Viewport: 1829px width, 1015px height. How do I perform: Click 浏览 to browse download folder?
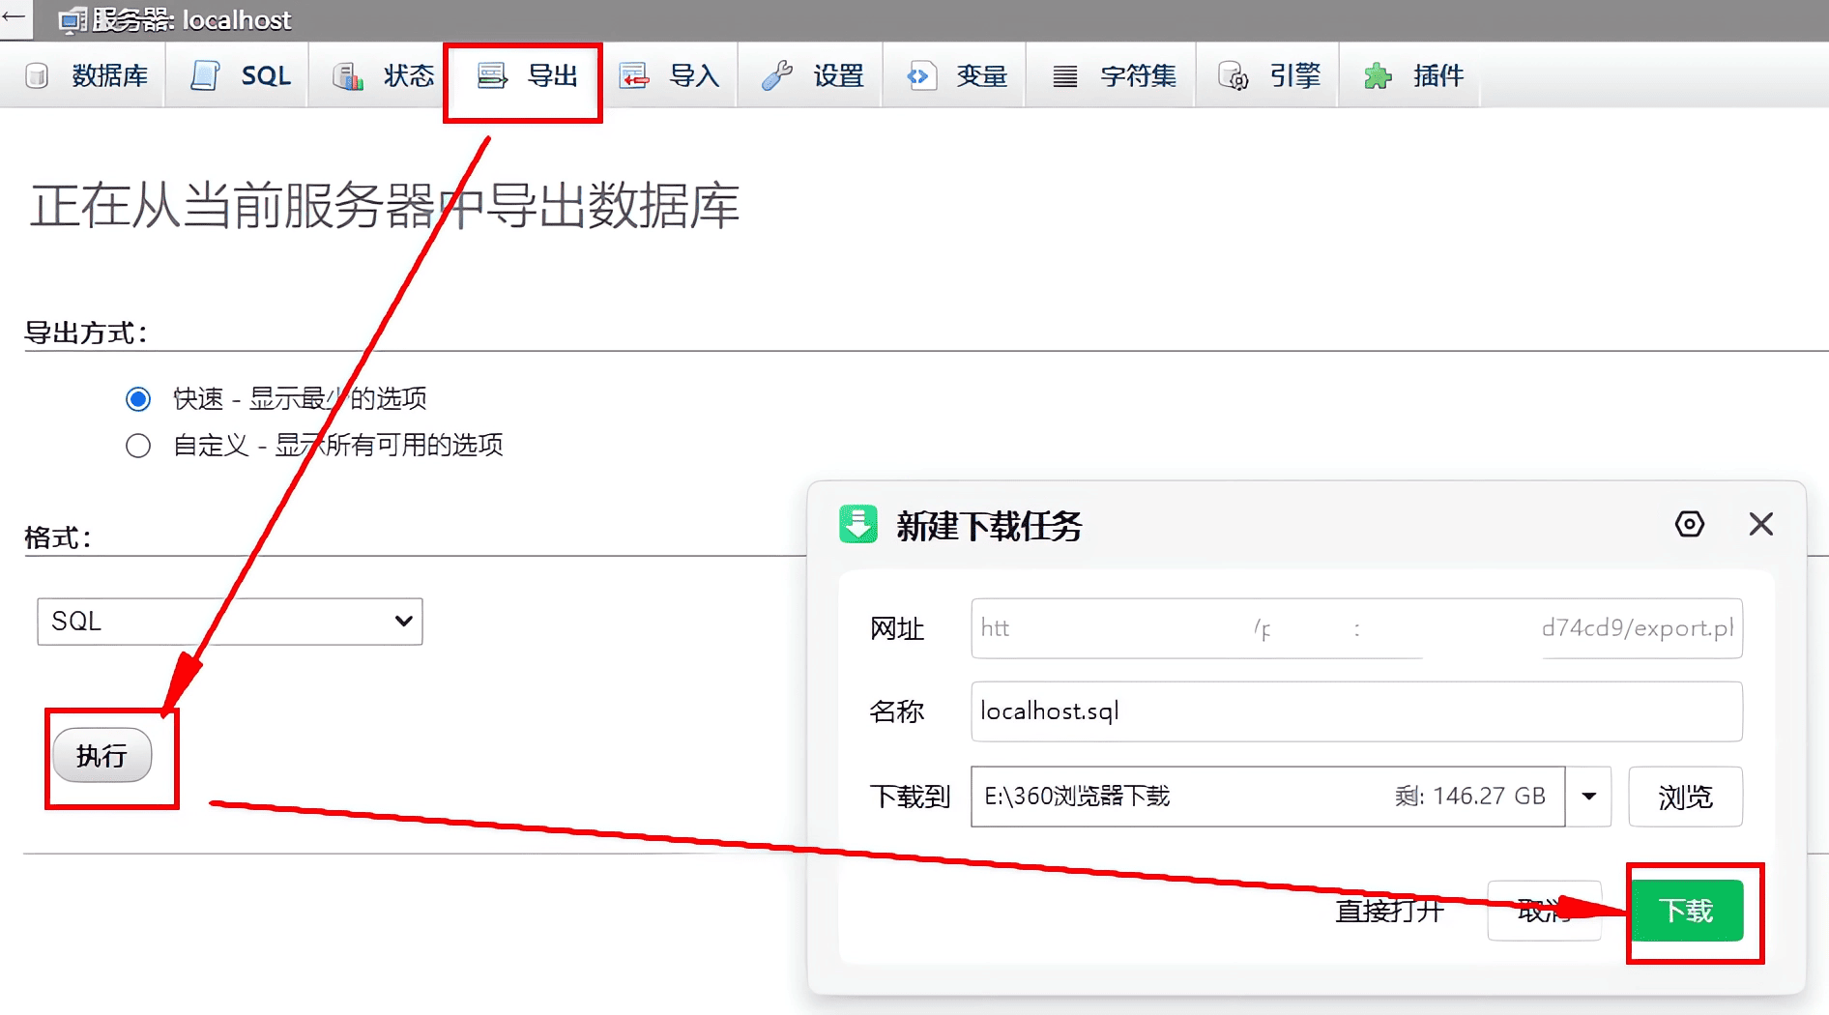(1685, 797)
